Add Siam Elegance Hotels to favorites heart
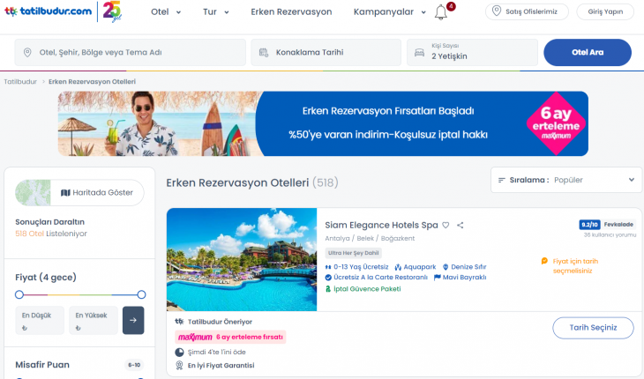 [446, 226]
